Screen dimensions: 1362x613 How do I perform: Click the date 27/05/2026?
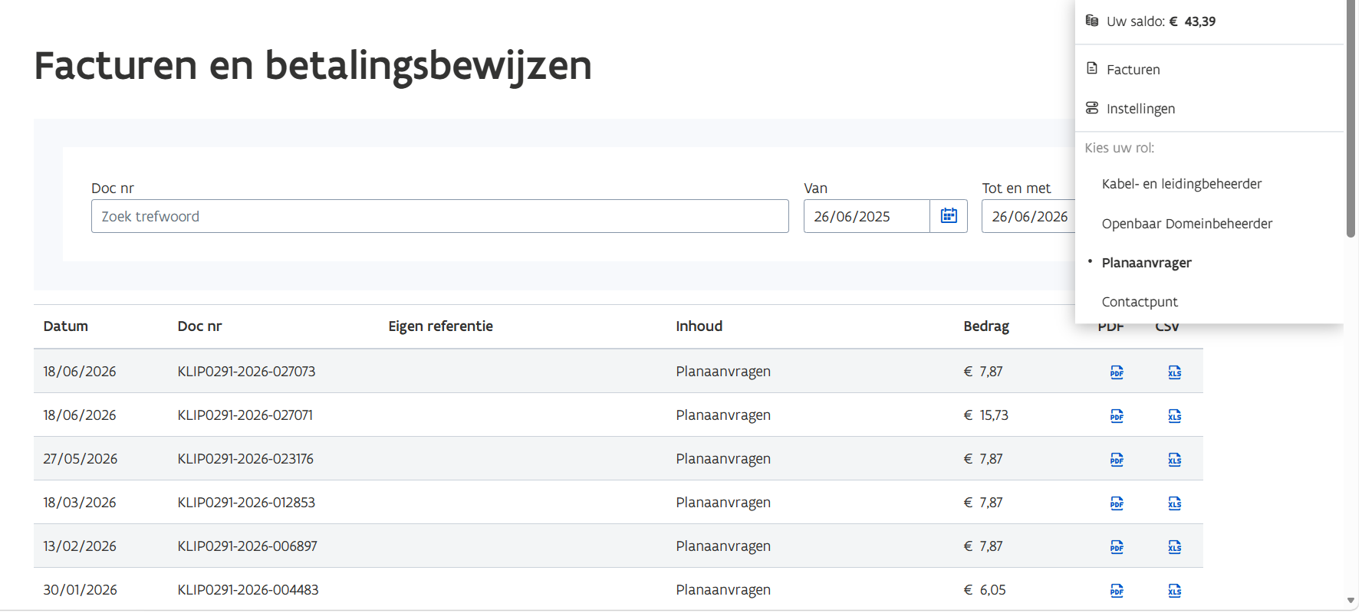81,459
